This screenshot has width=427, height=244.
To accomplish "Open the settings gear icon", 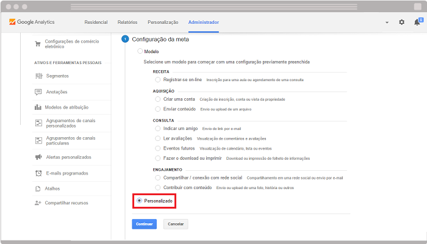I will pyautogui.click(x=401, y=23).
